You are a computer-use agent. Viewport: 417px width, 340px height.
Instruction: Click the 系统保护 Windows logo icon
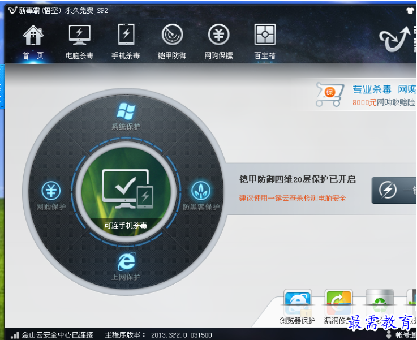tap(126, 111)
